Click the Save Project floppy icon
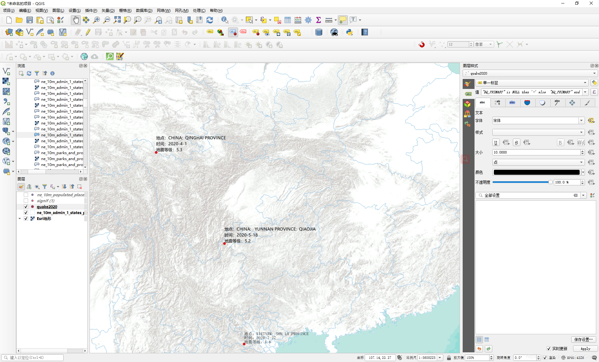Screen dimensions: 599x362 pos(30,20)
